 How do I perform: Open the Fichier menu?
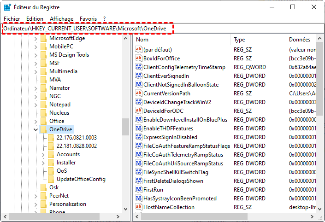pyautogui.click(x=12, y=19)
